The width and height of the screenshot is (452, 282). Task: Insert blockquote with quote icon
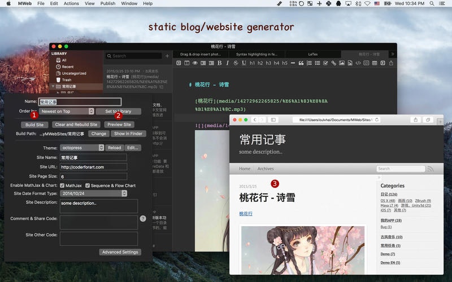pyautogui.click(x=301, y=63)
